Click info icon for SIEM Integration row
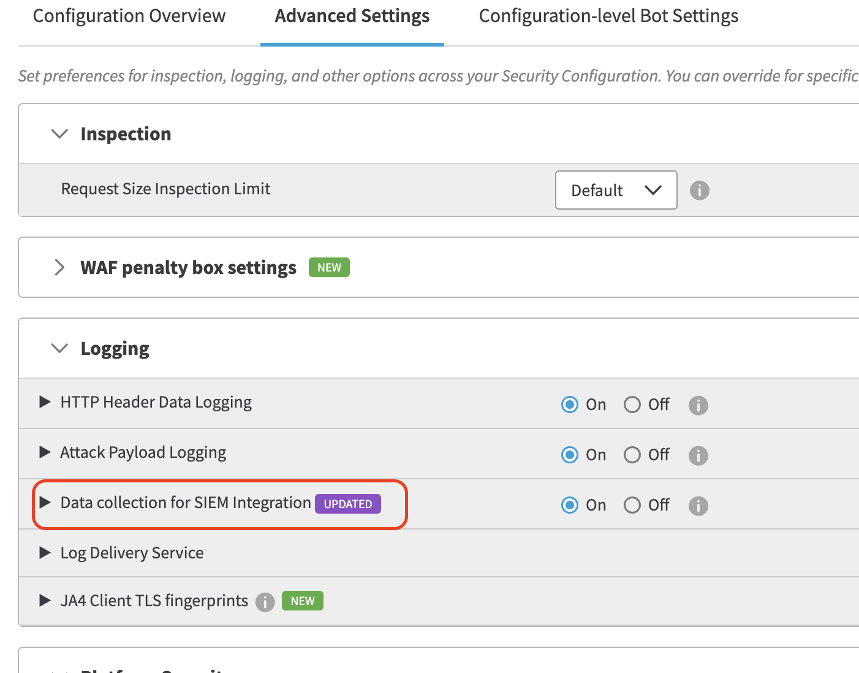This screenshot has height=673, width=859. [x=698, y=506]
